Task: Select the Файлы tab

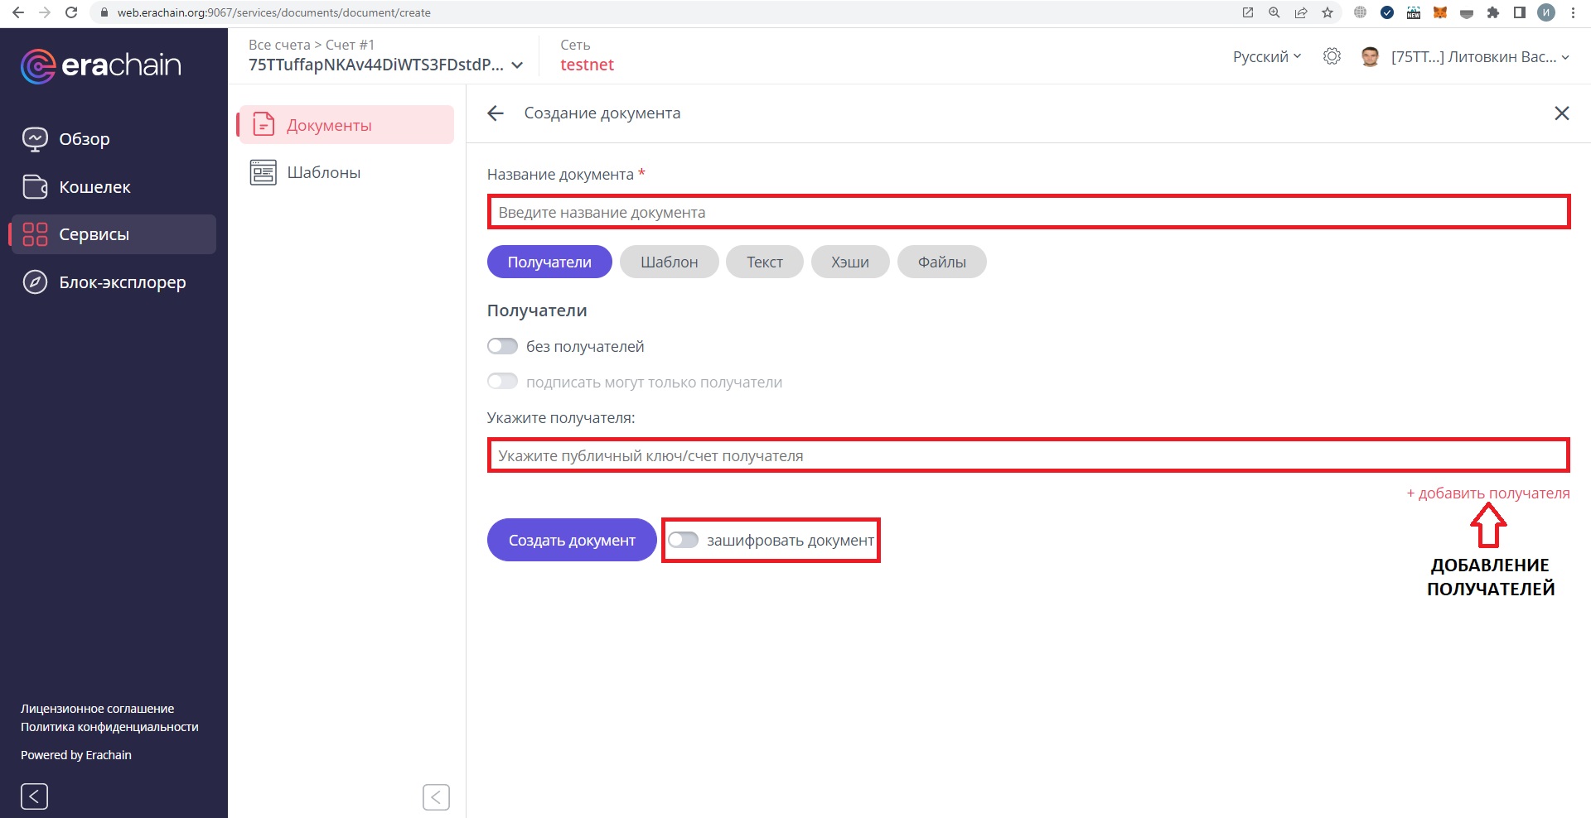Action: (941, 262)
